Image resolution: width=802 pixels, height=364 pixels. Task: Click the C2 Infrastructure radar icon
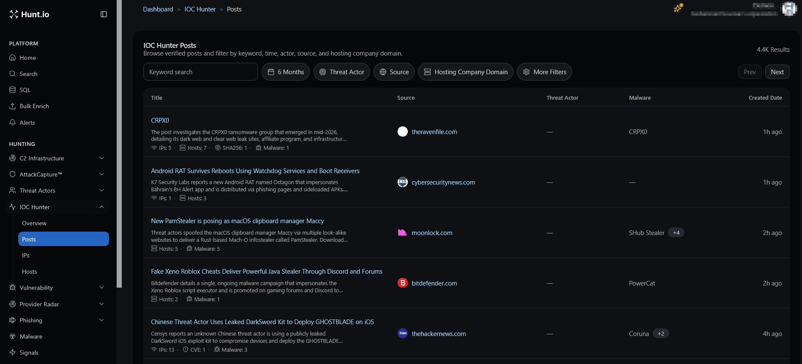(x=13, y=158)
